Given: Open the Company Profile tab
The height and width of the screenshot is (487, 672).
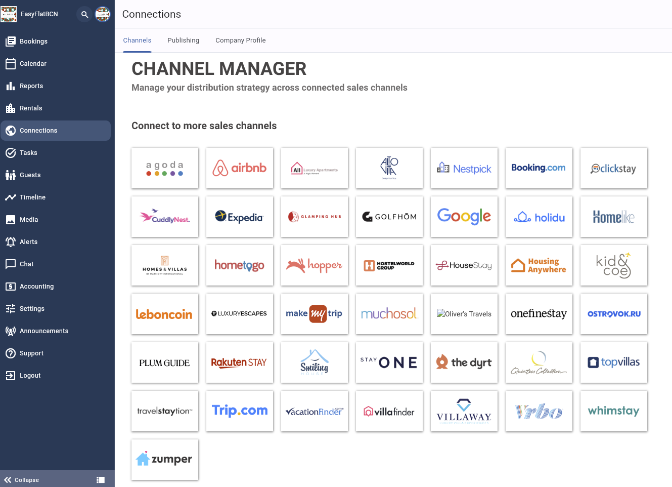Looking at the screenshot, I should click(241, 40).
